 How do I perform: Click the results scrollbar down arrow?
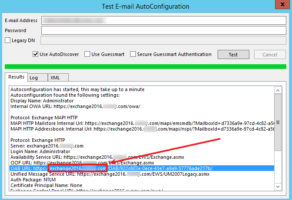pos(278,187)
